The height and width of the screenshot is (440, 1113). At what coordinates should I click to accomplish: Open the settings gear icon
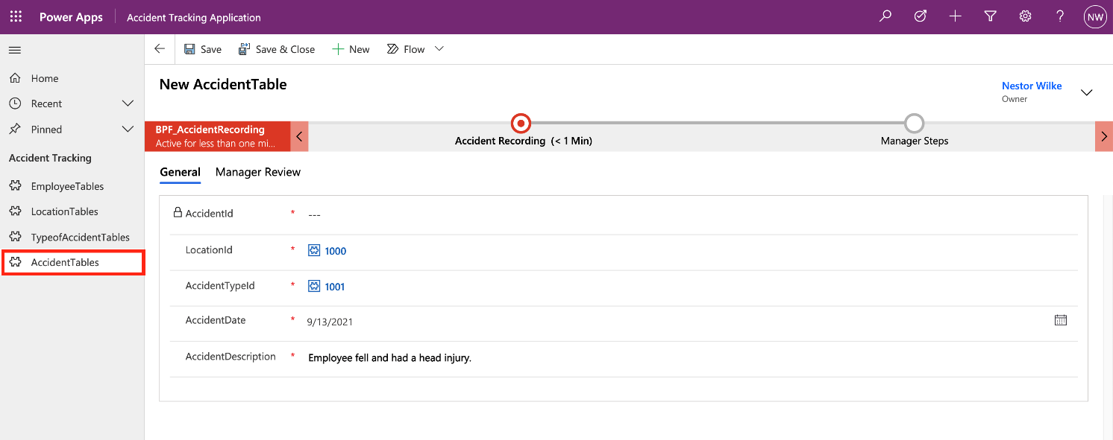[1026, 16]
